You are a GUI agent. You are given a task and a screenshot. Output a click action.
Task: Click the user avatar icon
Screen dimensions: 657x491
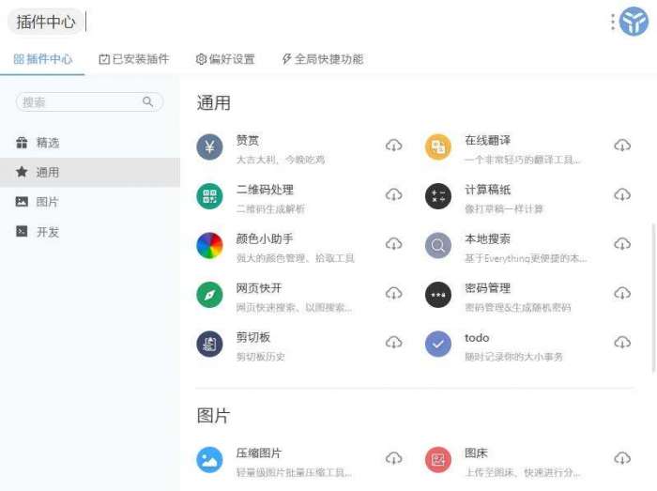(634, 22)
